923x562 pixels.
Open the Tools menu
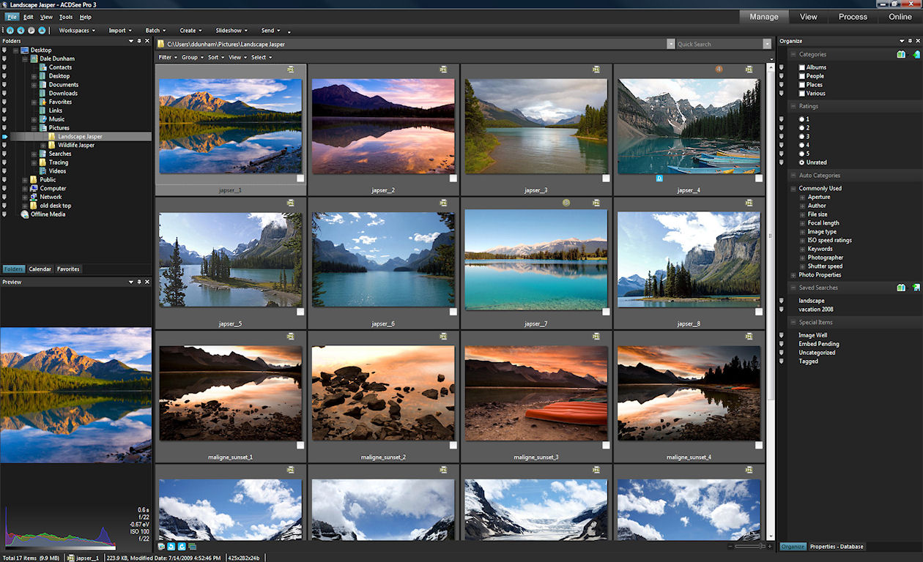point(66,17)
